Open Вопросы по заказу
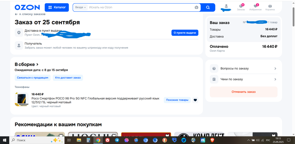The width and height of the screenshot is (295, 144). point(244,68)
